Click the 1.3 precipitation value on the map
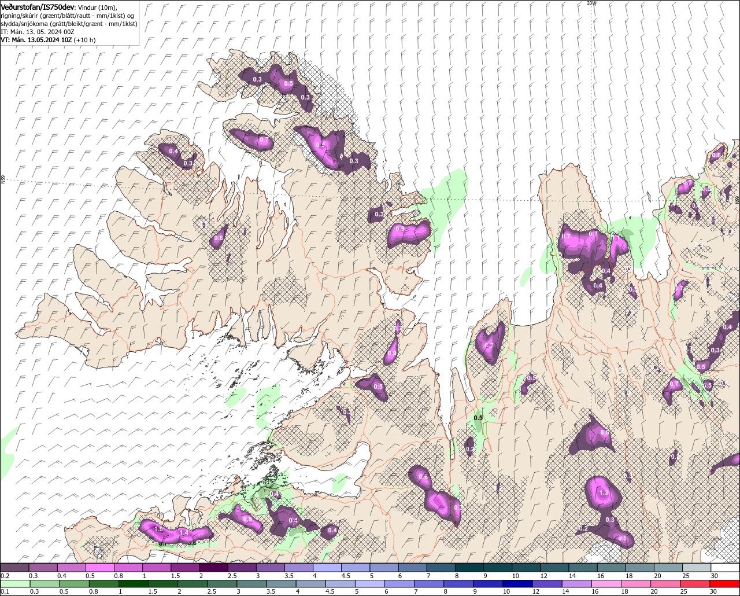The height and width of the screenshot is (596, 740). pyautogui.click(x=604, y=492)
